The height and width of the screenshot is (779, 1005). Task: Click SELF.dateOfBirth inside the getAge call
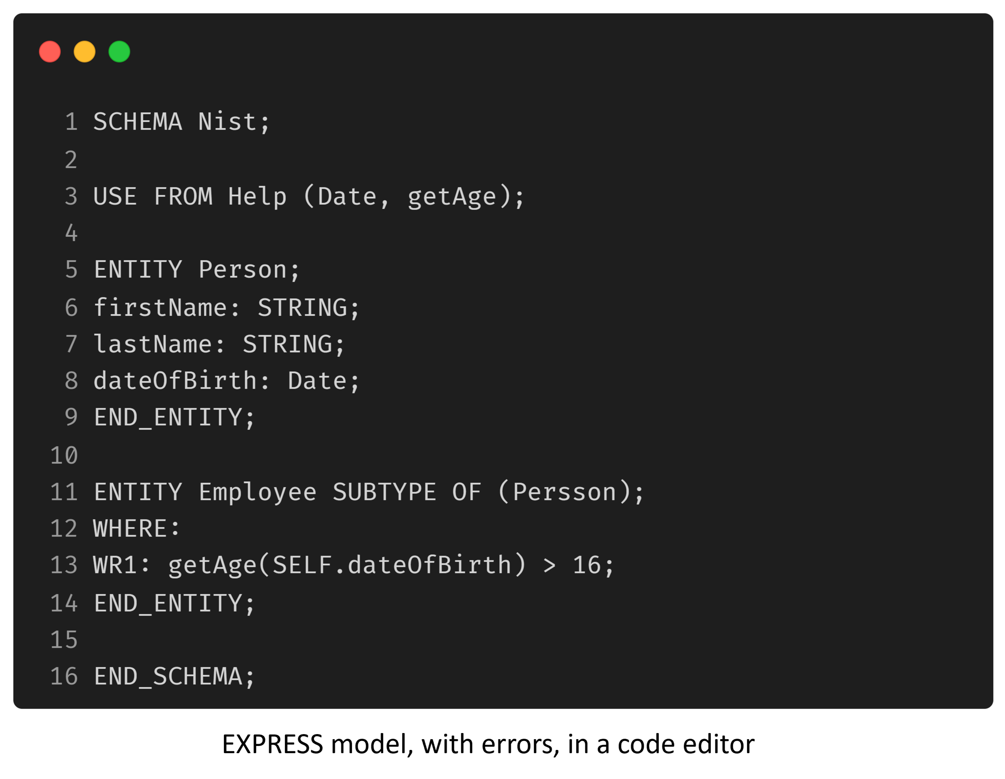[x=392, y=565]
